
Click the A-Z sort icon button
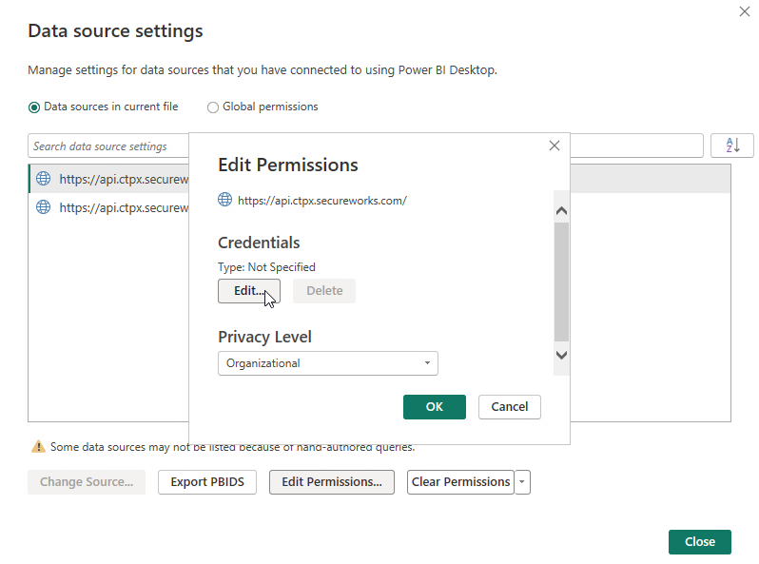(x=731, y=146)
